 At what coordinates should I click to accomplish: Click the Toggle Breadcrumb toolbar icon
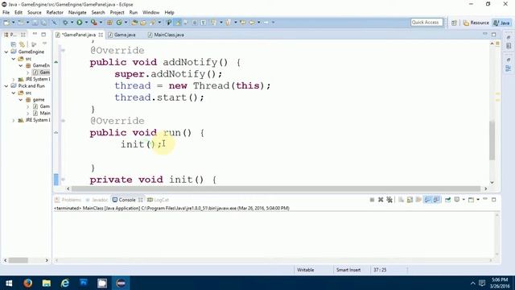pyautogui.click(x=168, y=23)
